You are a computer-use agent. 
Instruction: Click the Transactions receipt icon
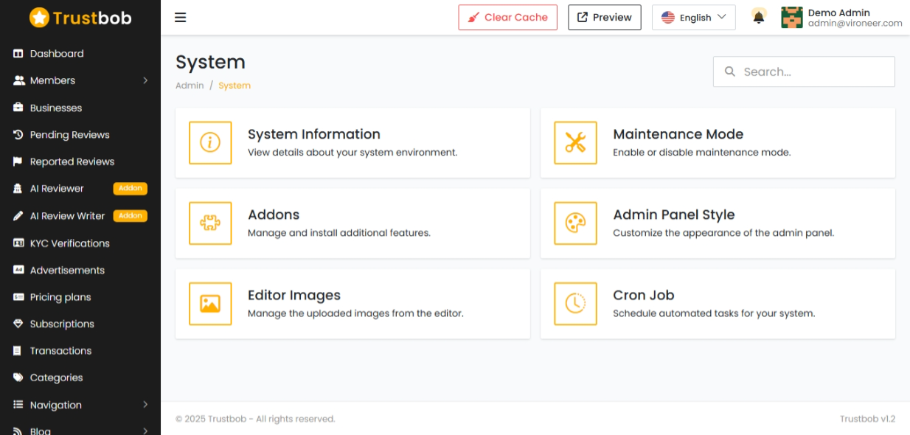point(18,351)
